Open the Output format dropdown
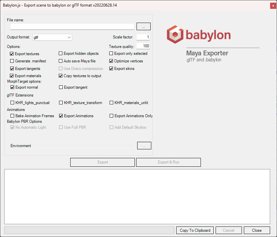The height and width of the screenshot is (237, 277). (x=52, y=37)
